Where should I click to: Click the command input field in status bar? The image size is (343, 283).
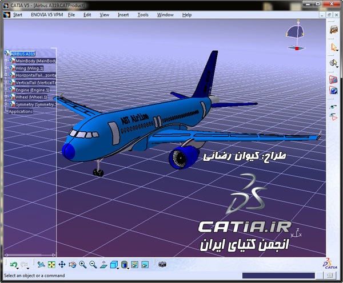tap(278, 276)
